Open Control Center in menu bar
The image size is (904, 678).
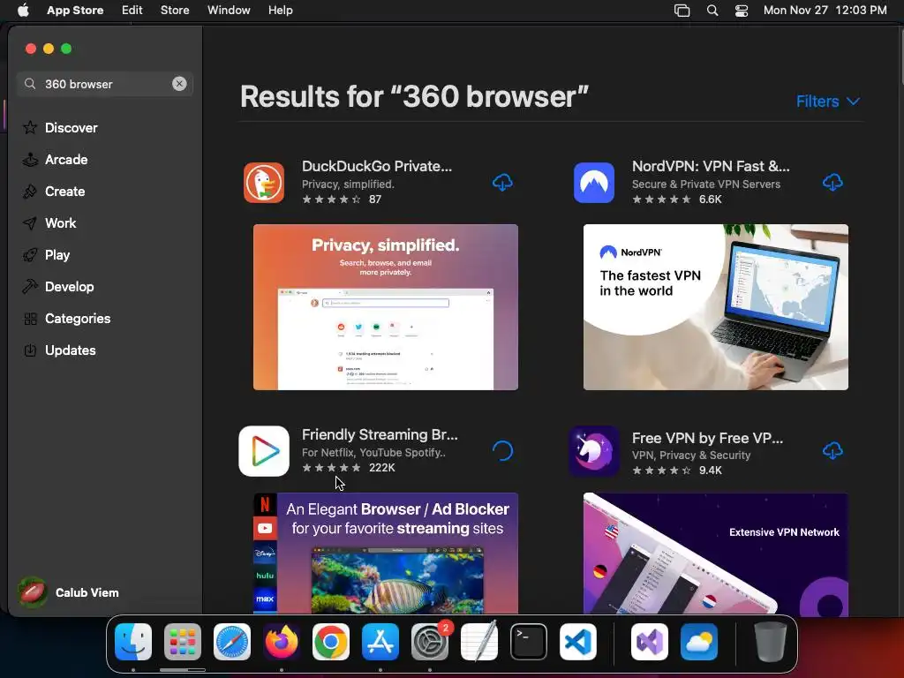742,10
